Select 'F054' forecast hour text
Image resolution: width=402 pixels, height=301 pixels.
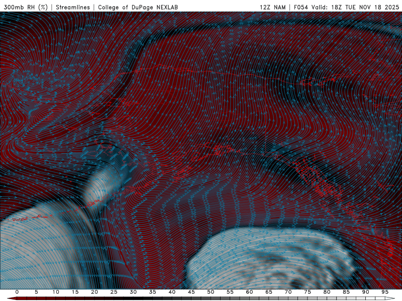click(301, 7)
